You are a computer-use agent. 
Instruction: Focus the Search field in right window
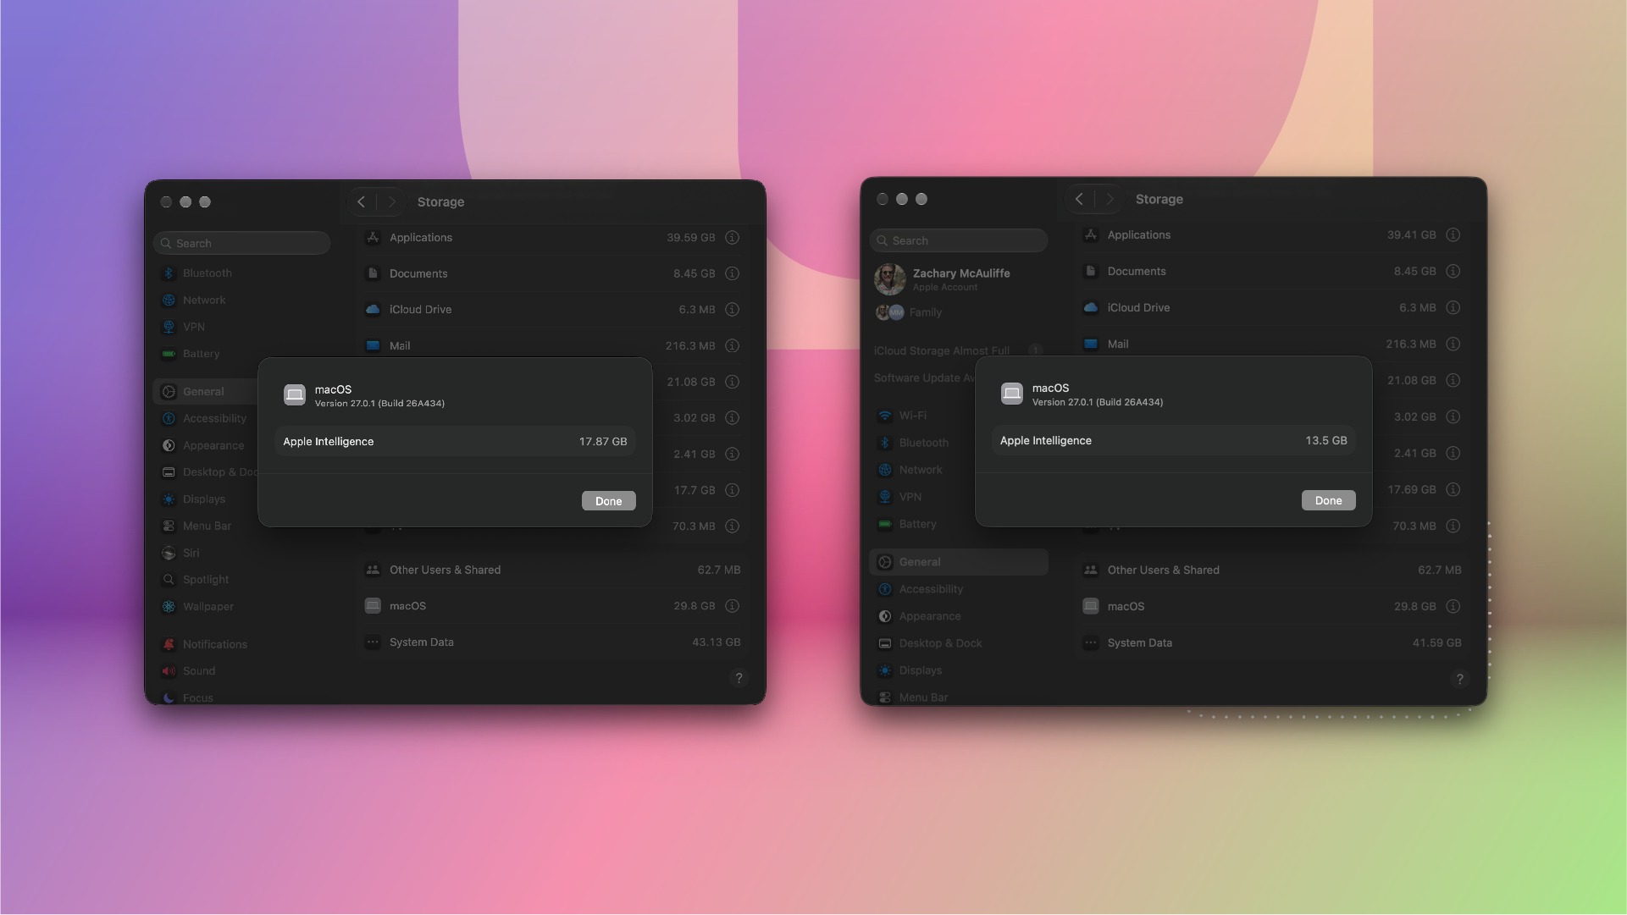(959, 240)
